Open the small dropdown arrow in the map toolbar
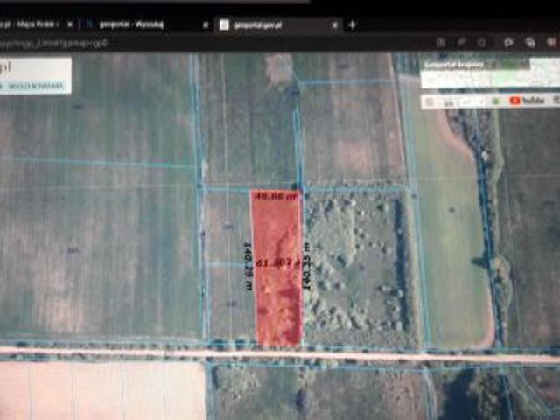 (x=482, y=101)
